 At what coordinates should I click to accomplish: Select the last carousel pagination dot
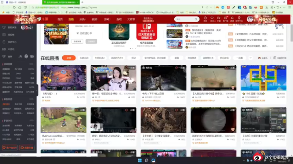[x=135, y=48]
